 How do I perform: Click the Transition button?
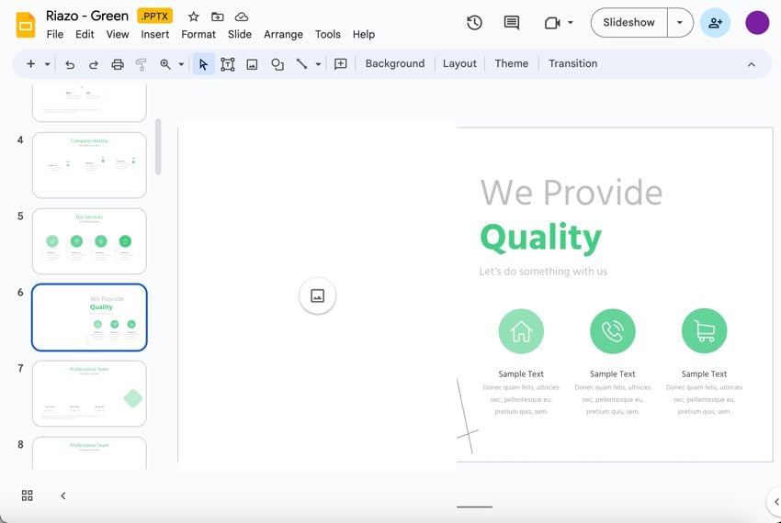pyautogui.click(x=572, y=63)
